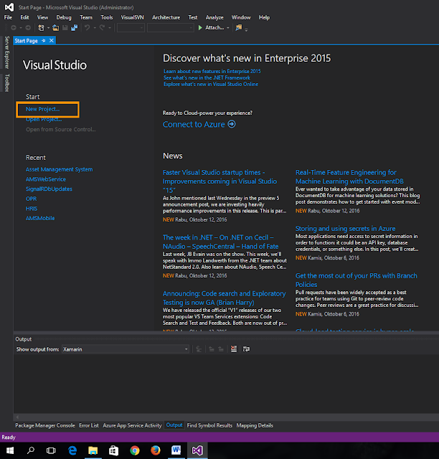Open the Debug menu

coord(64,17)
